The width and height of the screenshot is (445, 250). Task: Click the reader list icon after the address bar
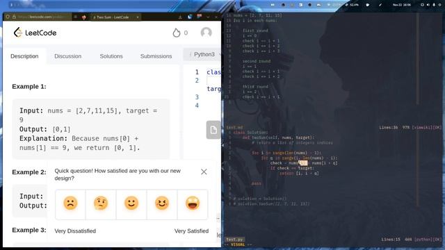(76, 17)
